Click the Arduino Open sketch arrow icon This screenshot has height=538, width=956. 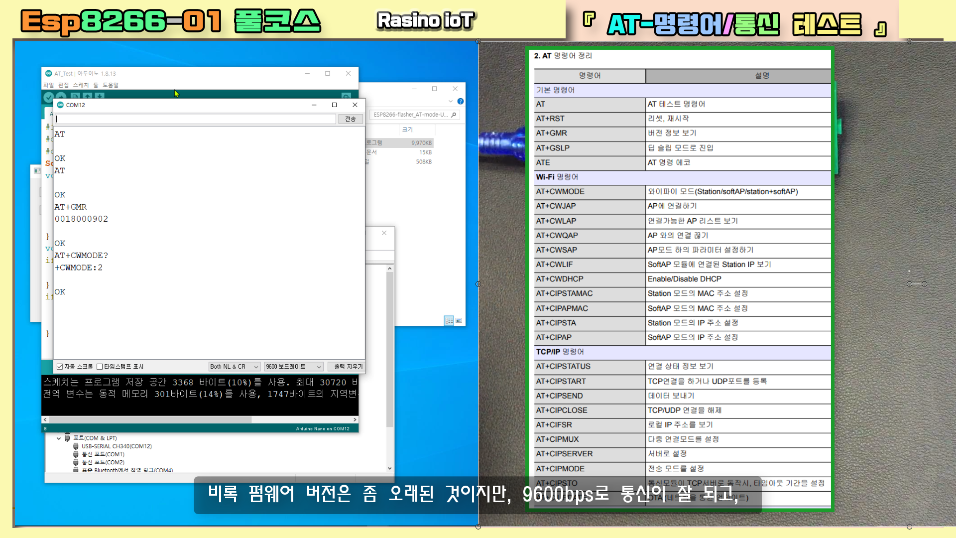tap(88, 96)
